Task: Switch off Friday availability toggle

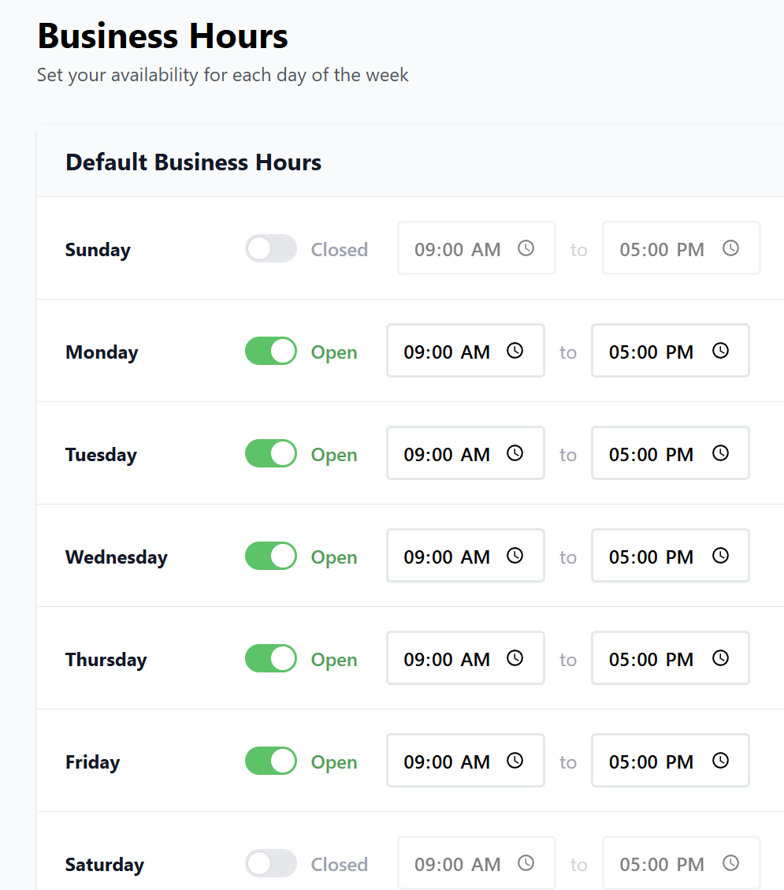Action: [270, 761]
